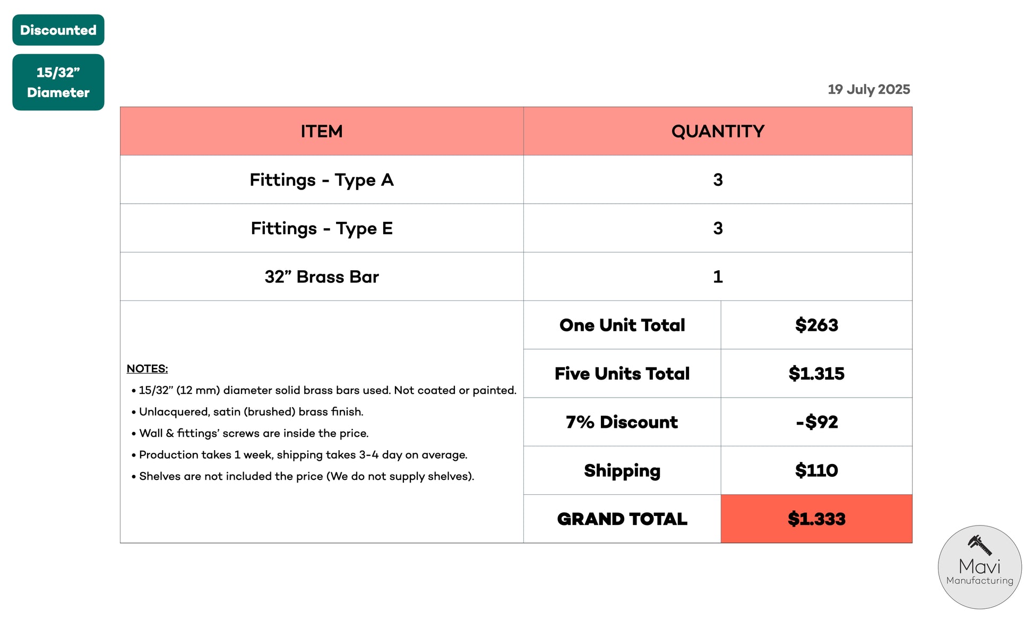
Task: Select the 32" Brass Bar row
Action: 516,277
